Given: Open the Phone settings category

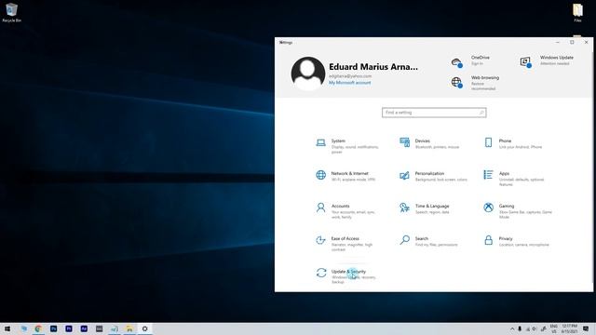Looking at the screenshot, I should (513, 143).
